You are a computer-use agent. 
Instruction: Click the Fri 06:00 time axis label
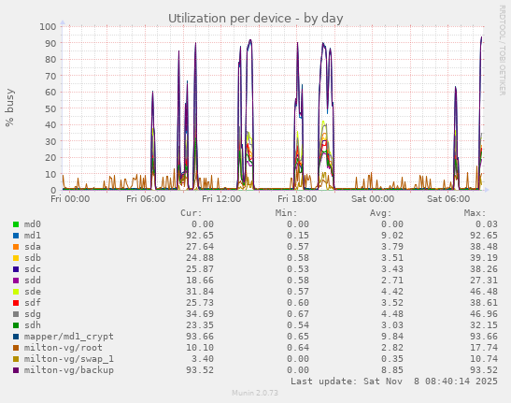click(146, 199)
